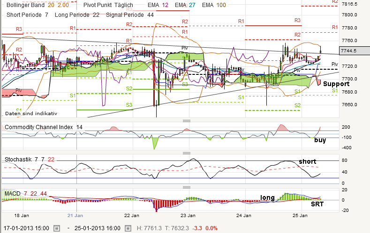Open the calendar icon beside end date 25-01-2013

128,228
